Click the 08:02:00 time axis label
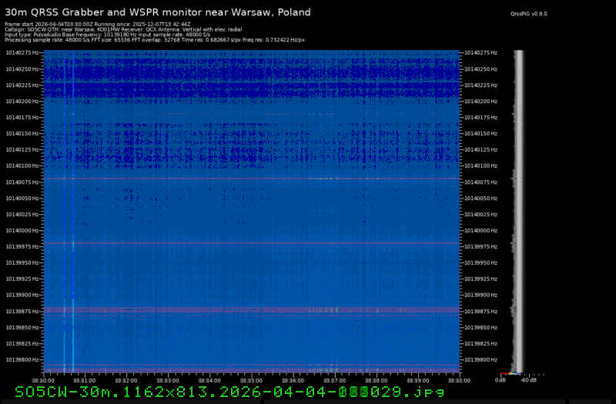 click(x=126, y=380)
